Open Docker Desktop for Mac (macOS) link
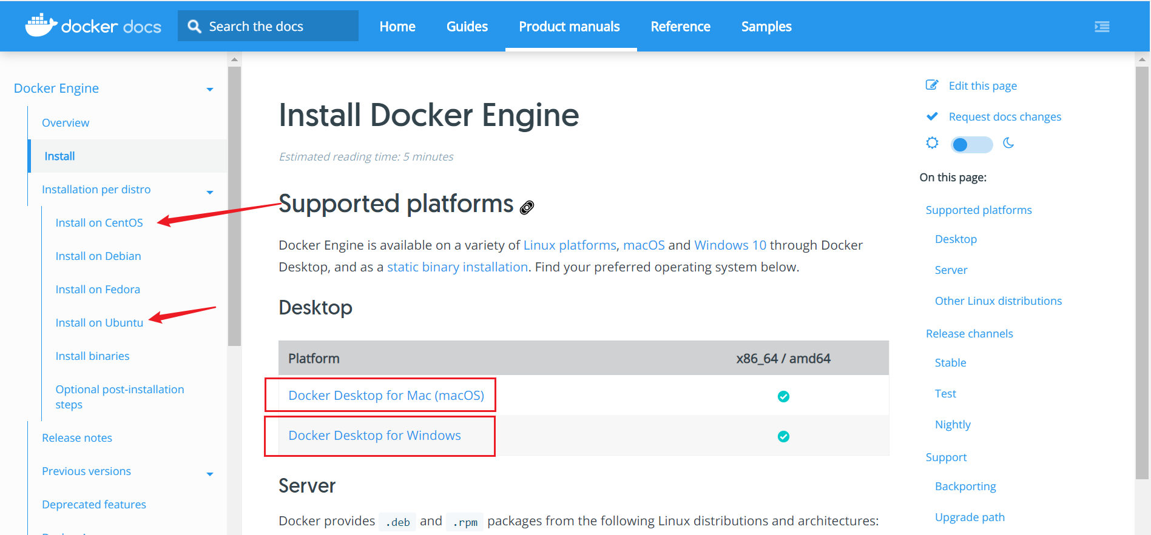 [386, 396]
